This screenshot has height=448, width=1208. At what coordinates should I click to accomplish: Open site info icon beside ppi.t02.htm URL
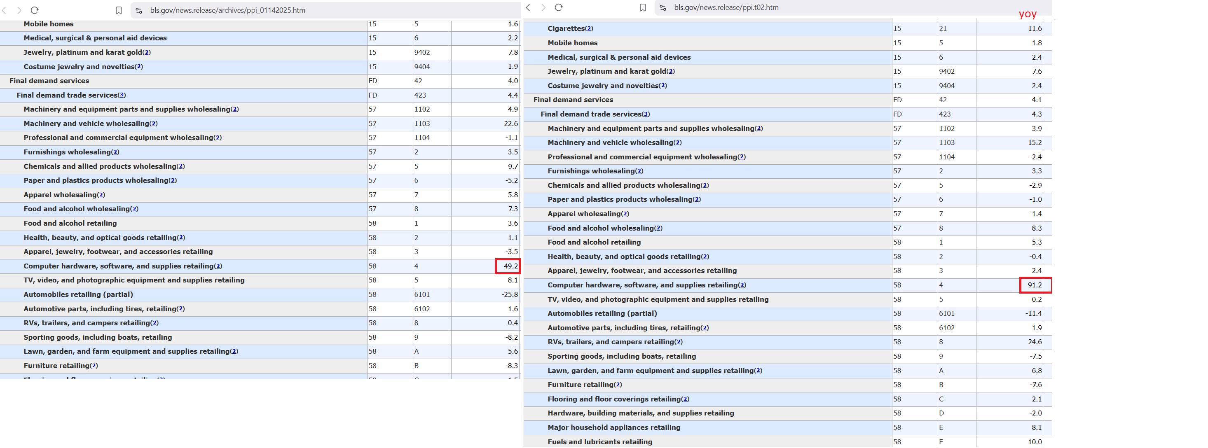pyautogui.click(x=663, y=7)
